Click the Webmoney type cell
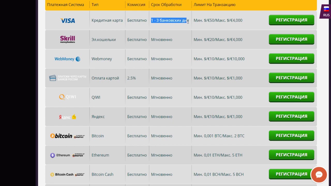Viewport: 331px width, 186px height. click(102, 59)
